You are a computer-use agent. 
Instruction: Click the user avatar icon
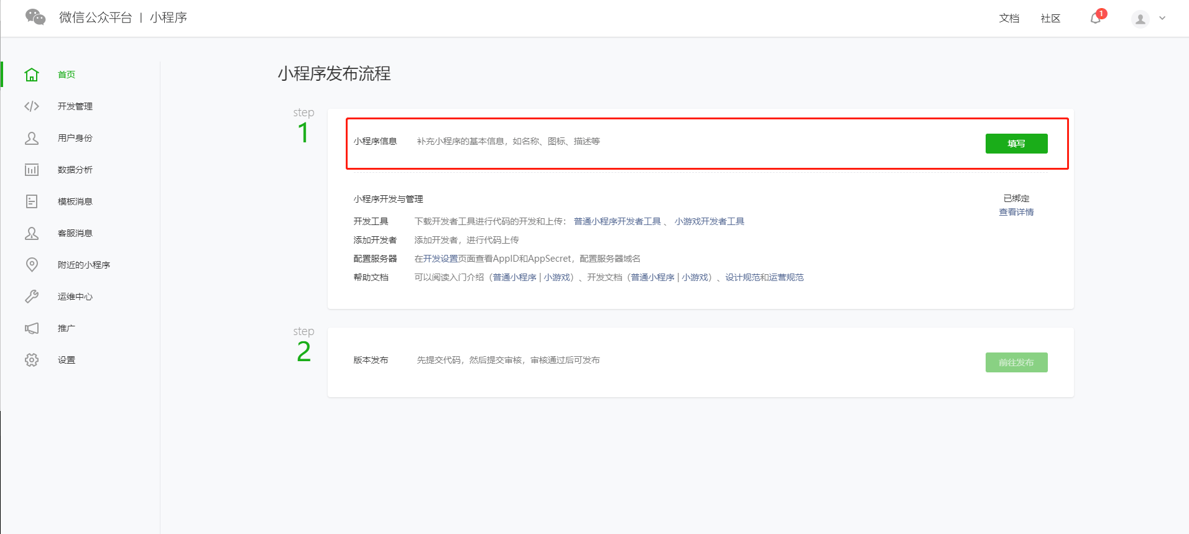click(1140, 19)
